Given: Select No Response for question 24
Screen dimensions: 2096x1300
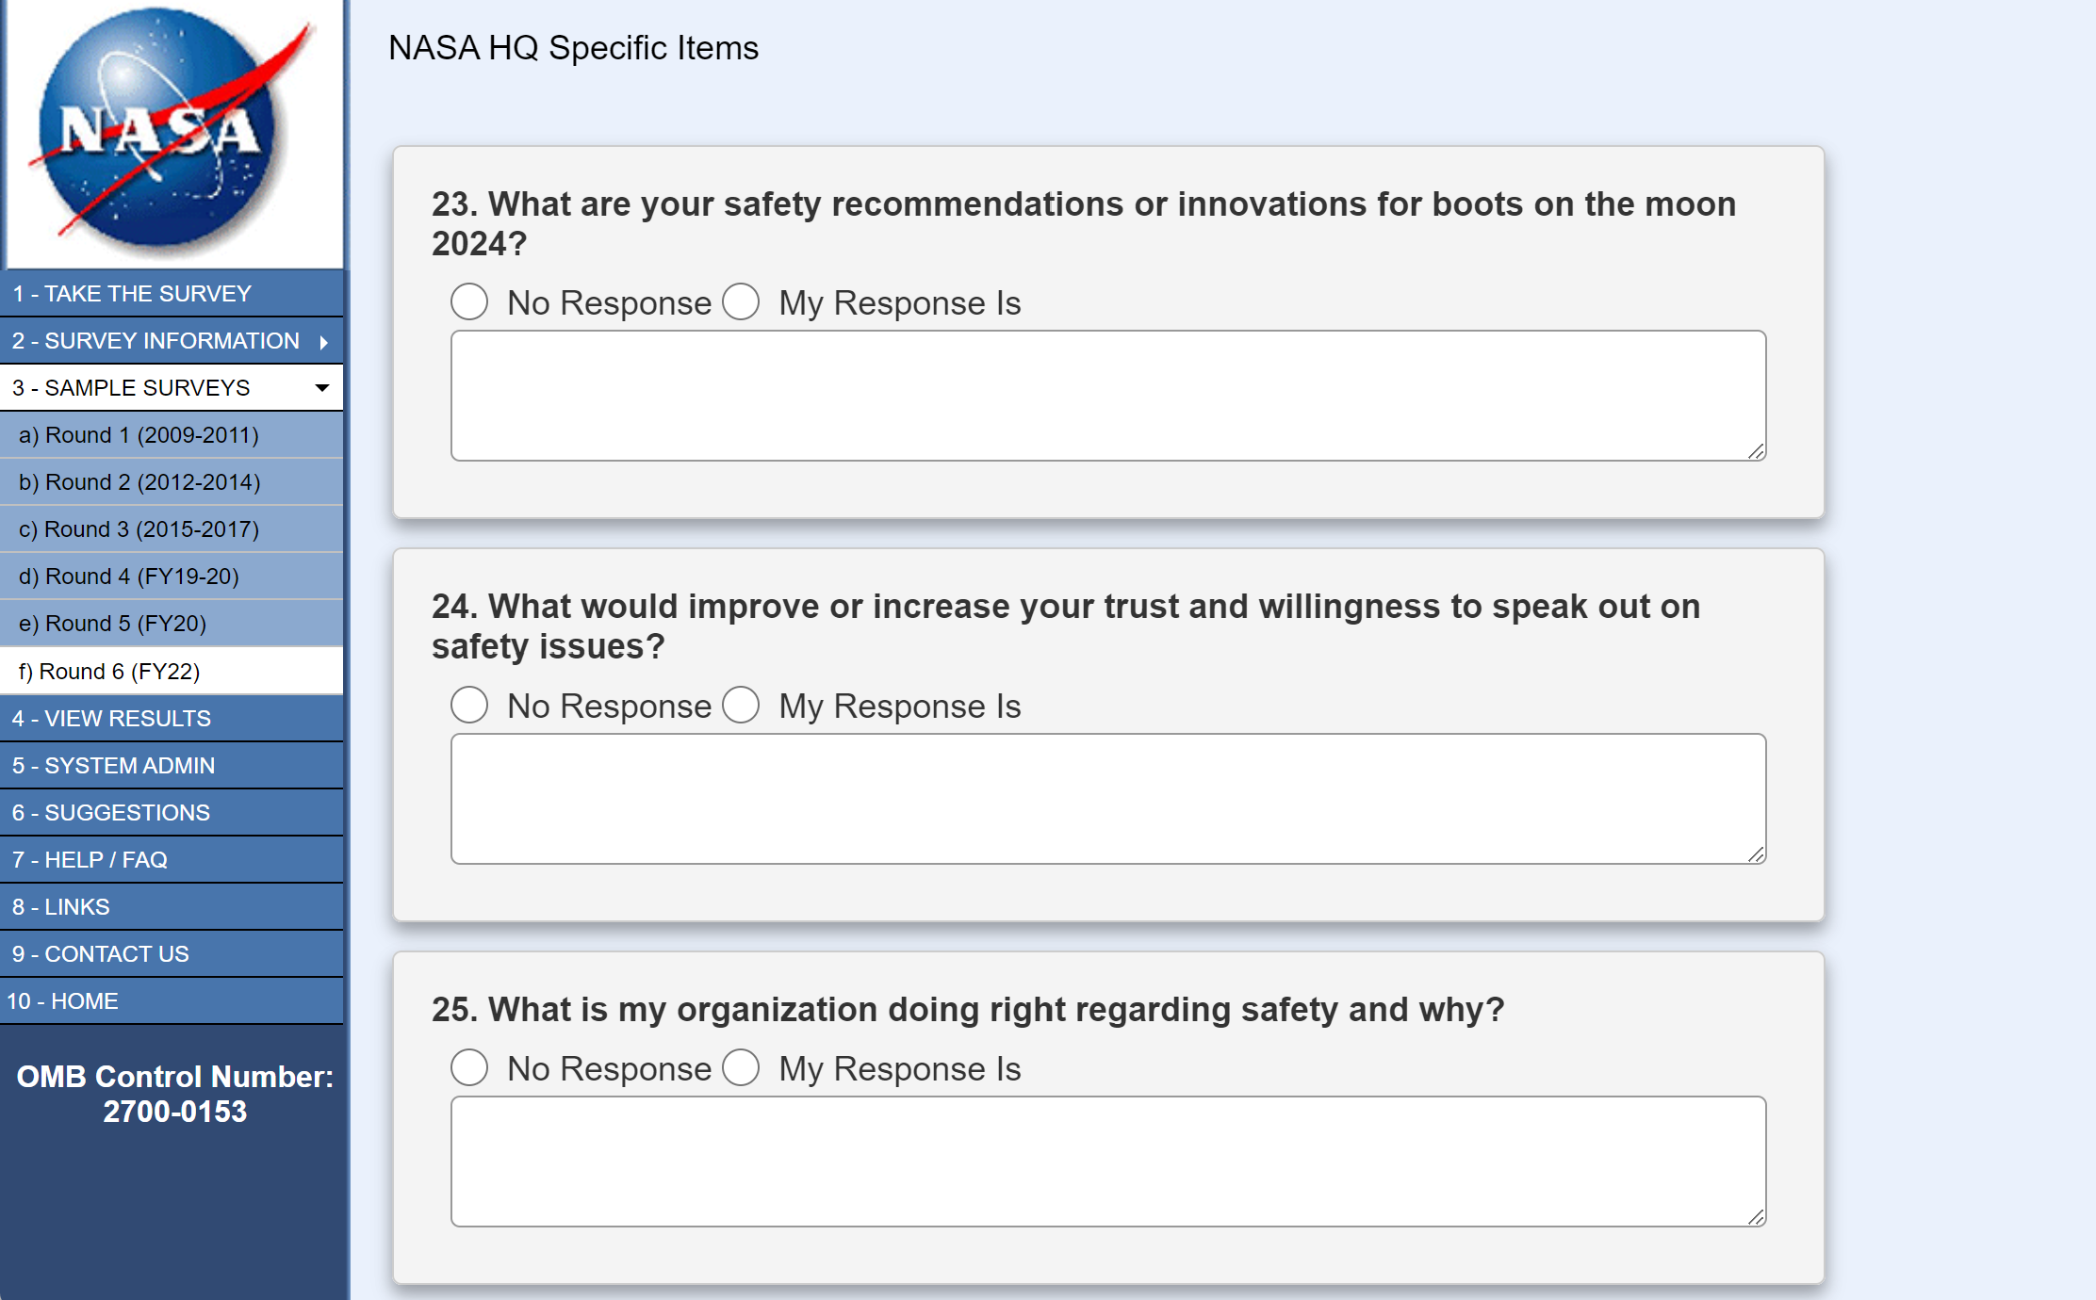Looking at the screenshot, I should 469,706.
